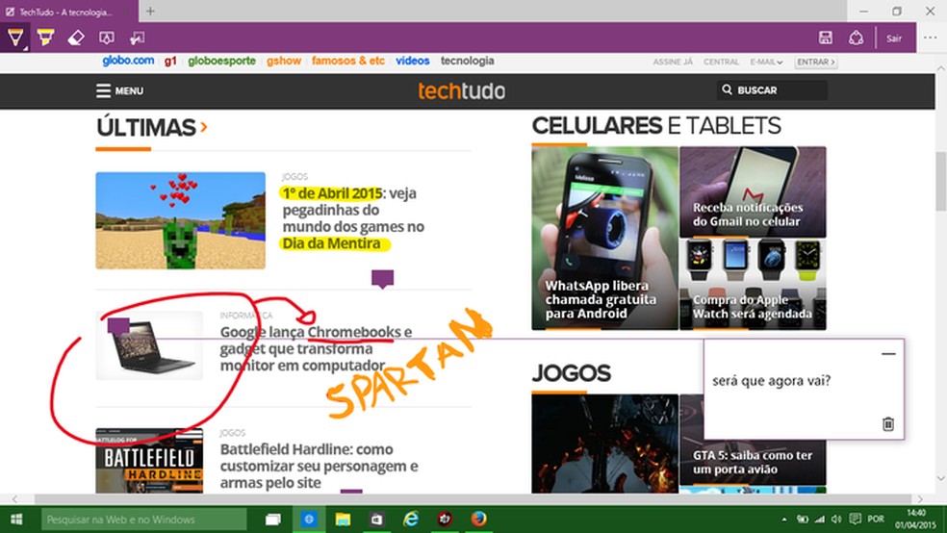The image size is (947, 533).
Task: Open the 1º de Abril 2015 article
Action: [353, 217]
